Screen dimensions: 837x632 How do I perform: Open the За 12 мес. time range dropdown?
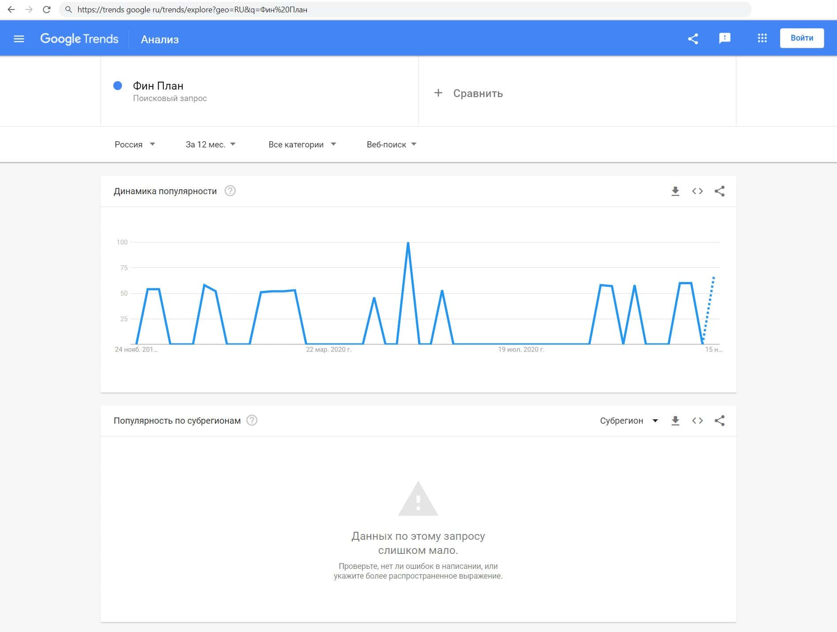[210, 144]
